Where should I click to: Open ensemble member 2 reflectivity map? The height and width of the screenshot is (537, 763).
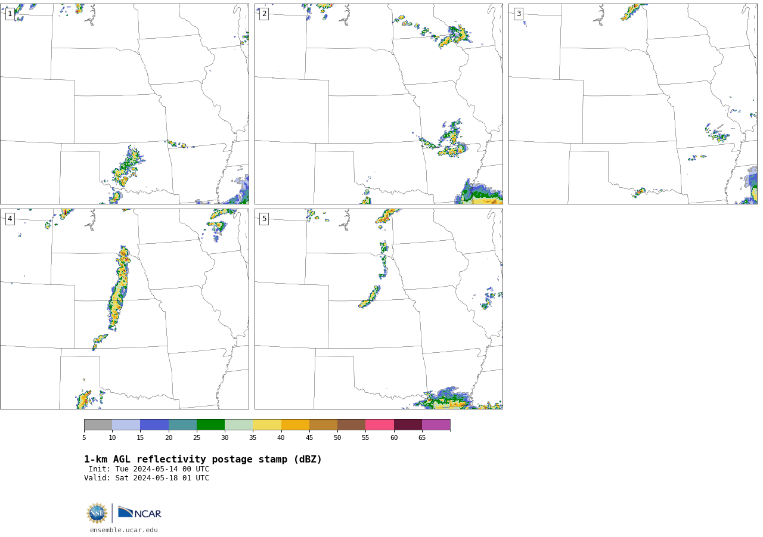[379, 104]
